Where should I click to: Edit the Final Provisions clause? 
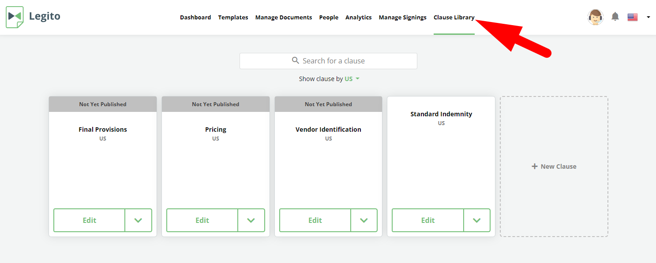tap(89, 220)
